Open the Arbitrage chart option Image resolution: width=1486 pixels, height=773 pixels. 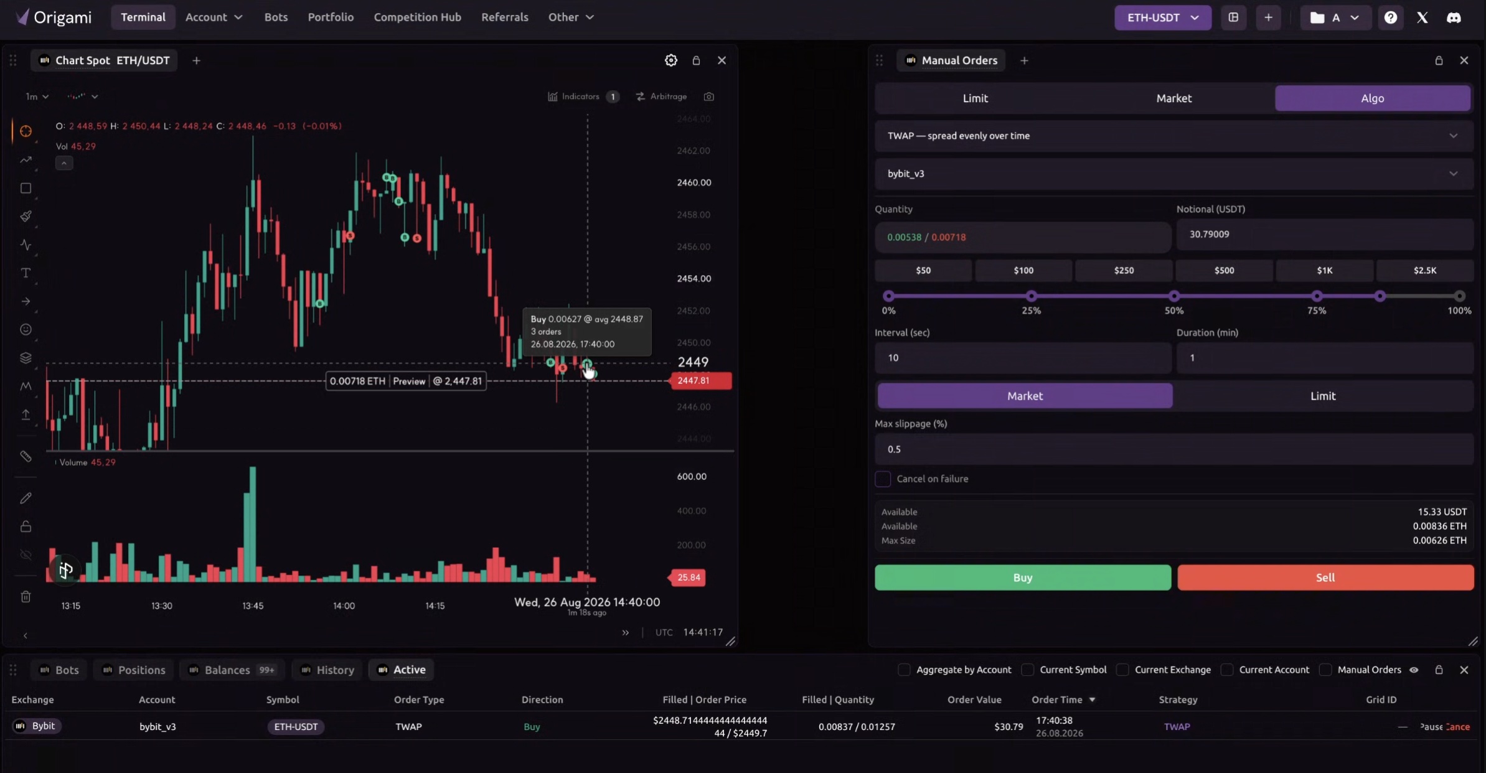click(661, 96)
